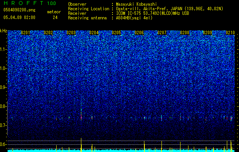Click the kHz axis unit label
This screenshot has width=239, height=152.
[x=3, y=31]
